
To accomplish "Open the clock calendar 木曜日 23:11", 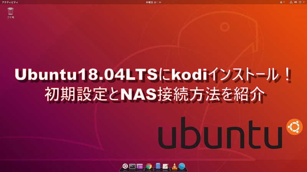I will (x=153, y=2).
